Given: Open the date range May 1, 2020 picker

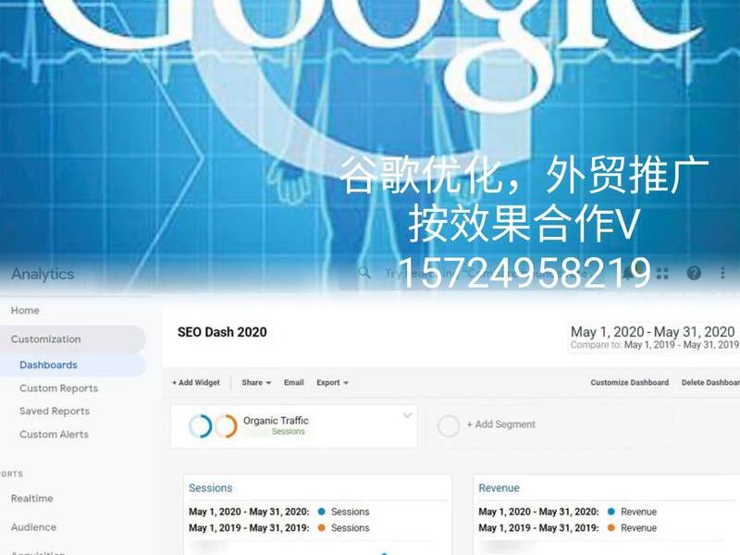Looking at the screenshot, I should (653, 332).
